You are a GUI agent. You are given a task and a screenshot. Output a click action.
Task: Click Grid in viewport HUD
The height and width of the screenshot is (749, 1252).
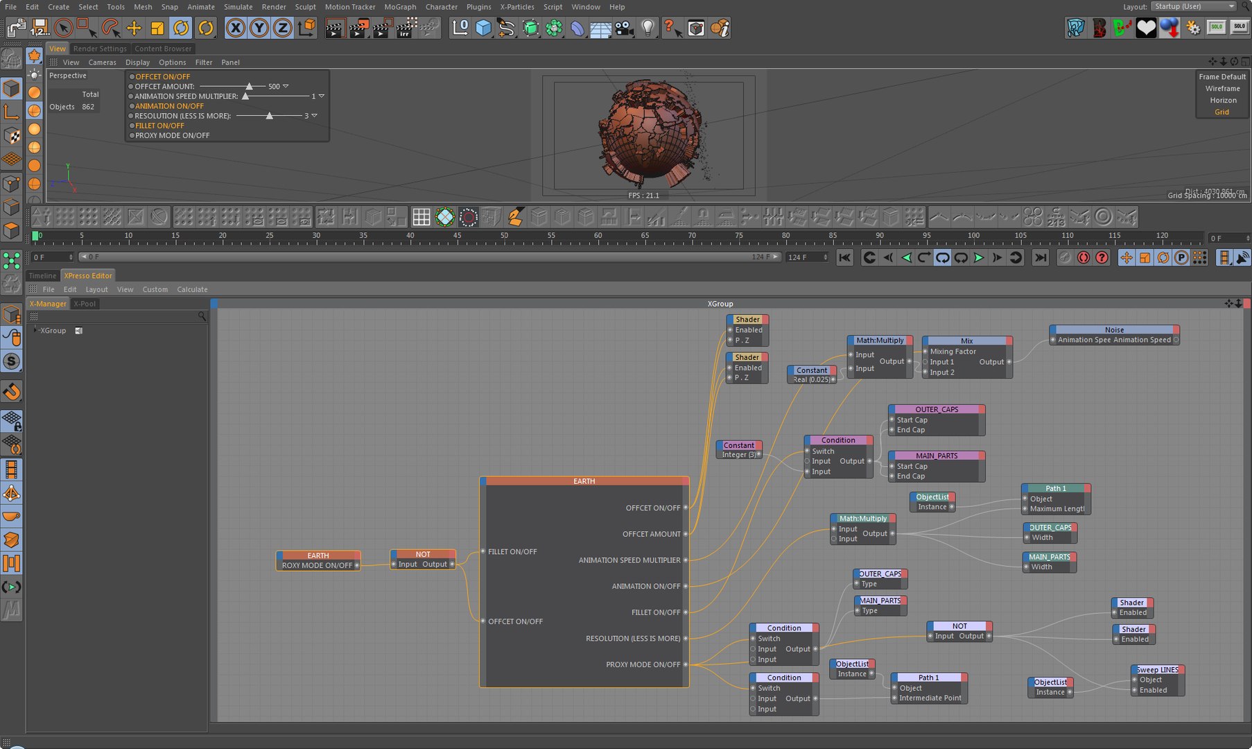pyautogui.click(x=1221, y=112)
